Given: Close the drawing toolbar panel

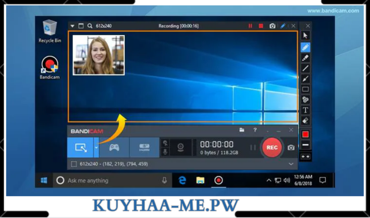Looking at the screenshot, I should pyautogui.click(x=308, y=26).
